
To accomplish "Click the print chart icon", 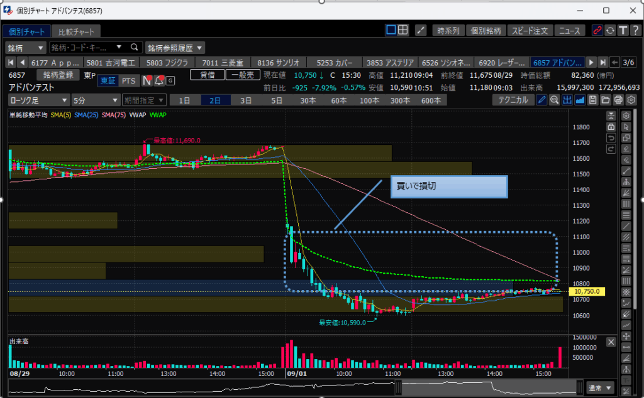I will click(618, 100).
